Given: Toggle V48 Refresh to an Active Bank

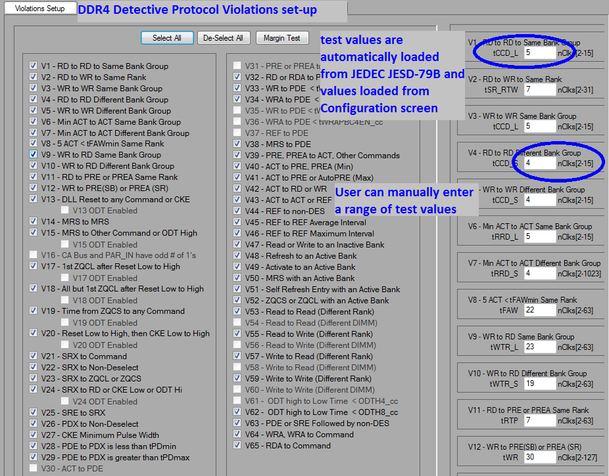Looking at the screenshot, I should point(237,255).
